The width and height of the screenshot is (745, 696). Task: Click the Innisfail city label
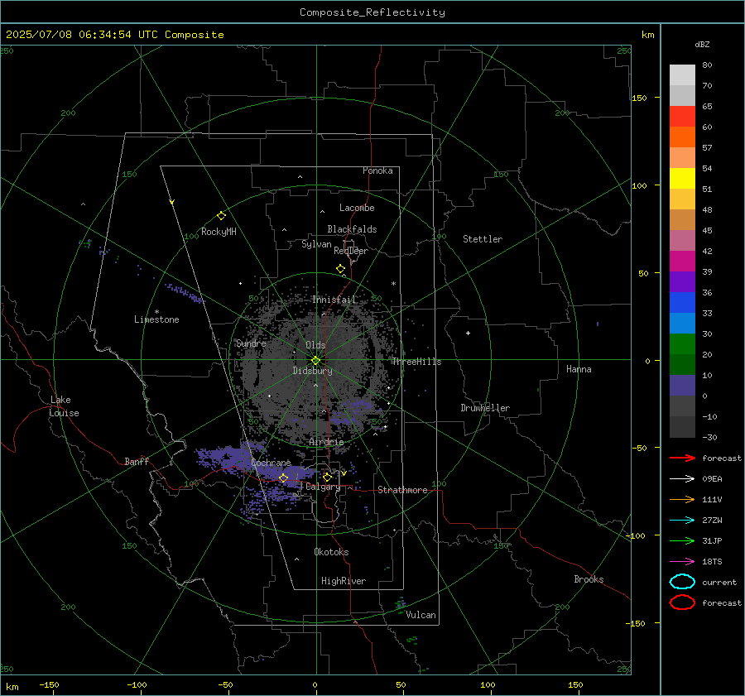[334, 300]
